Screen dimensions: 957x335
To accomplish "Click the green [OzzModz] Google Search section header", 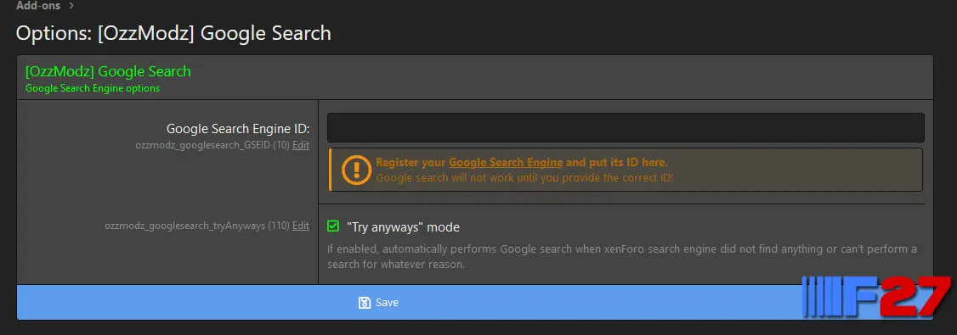I will (x=108, y=71).
